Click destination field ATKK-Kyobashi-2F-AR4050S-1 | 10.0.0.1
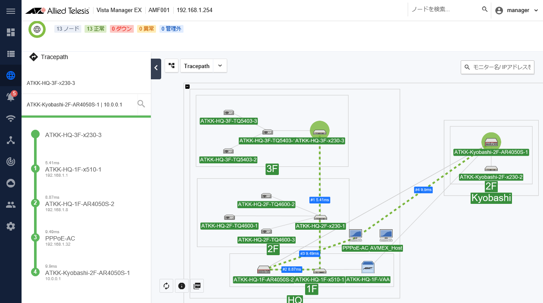The height and width of the screenshot is (303, 543). pos(79,104)
